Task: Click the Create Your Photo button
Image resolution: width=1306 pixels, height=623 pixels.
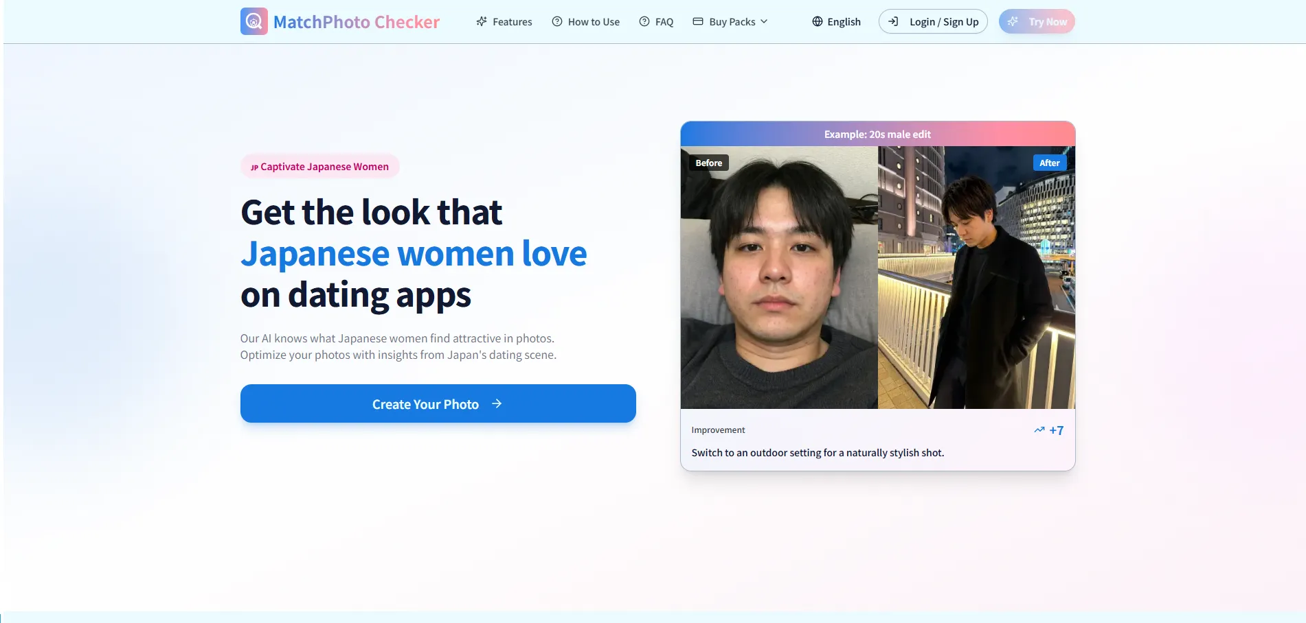Action: (x=438, y=403)
